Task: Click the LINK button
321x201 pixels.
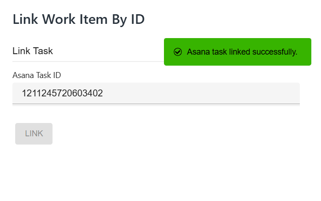Action: [x=34, y=134]
